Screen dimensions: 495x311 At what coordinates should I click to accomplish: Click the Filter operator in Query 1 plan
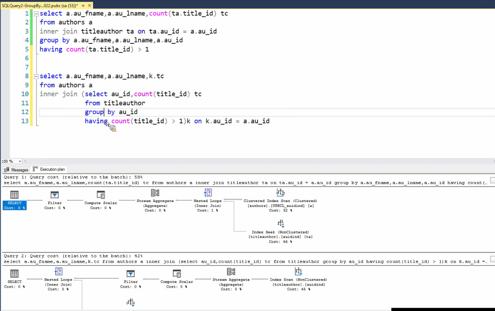[x=55, y=200]
